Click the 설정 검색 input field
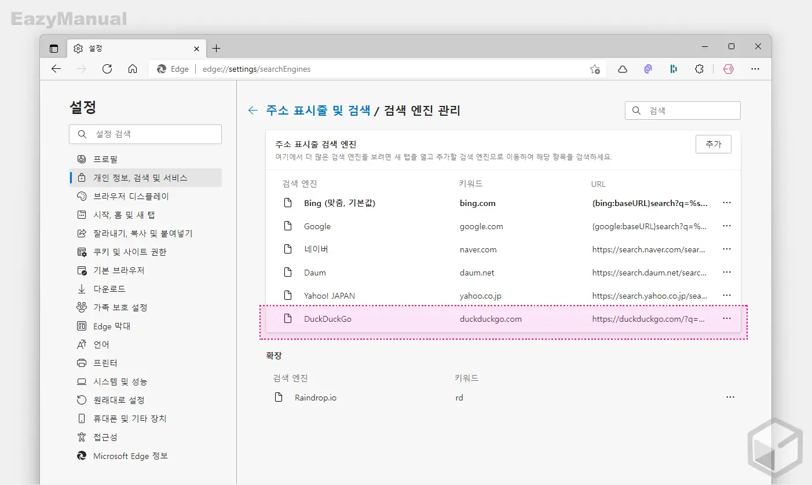The image size is (812, 485). [145, 134]
